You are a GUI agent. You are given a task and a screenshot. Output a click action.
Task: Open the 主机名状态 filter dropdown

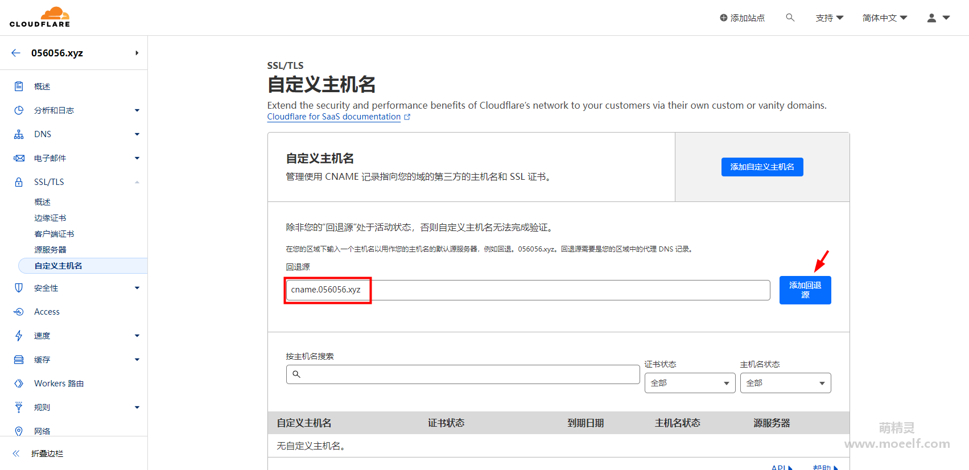[x=785, y=383]
